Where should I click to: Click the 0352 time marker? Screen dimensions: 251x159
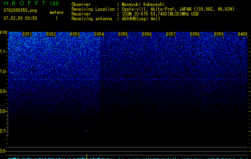click(51, 34)
